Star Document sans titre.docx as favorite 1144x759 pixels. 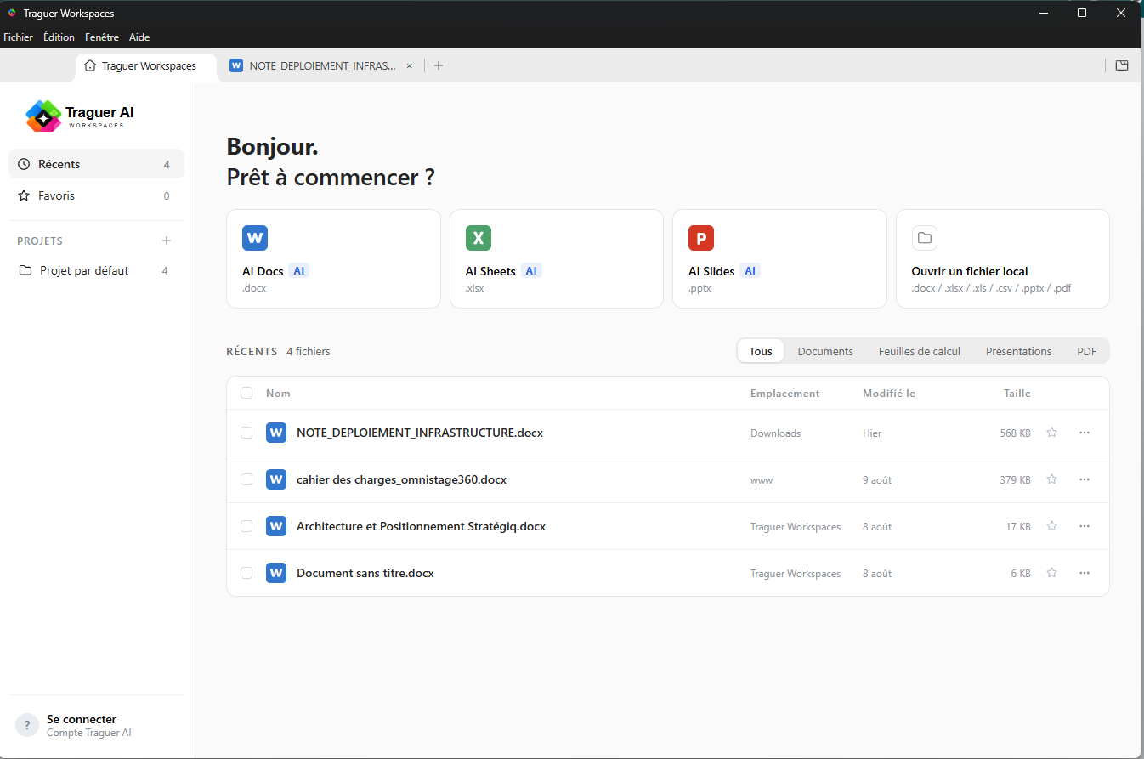coord(1051,573)
